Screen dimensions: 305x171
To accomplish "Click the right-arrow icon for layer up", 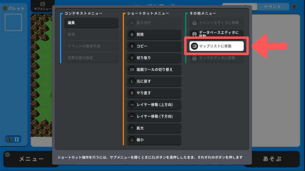I will pyautogui.click(x=132, y=105).
